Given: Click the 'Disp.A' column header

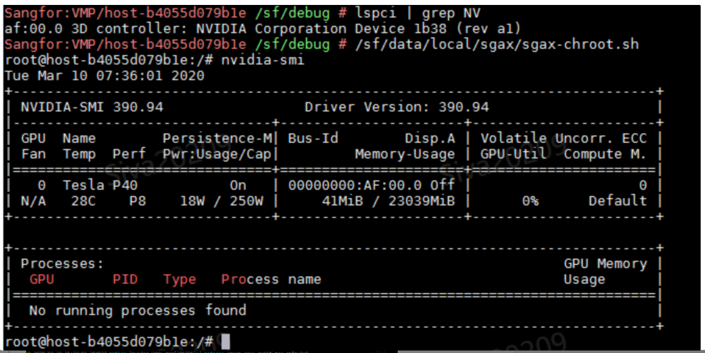Looking at the screenshot, I should (430, 139).
